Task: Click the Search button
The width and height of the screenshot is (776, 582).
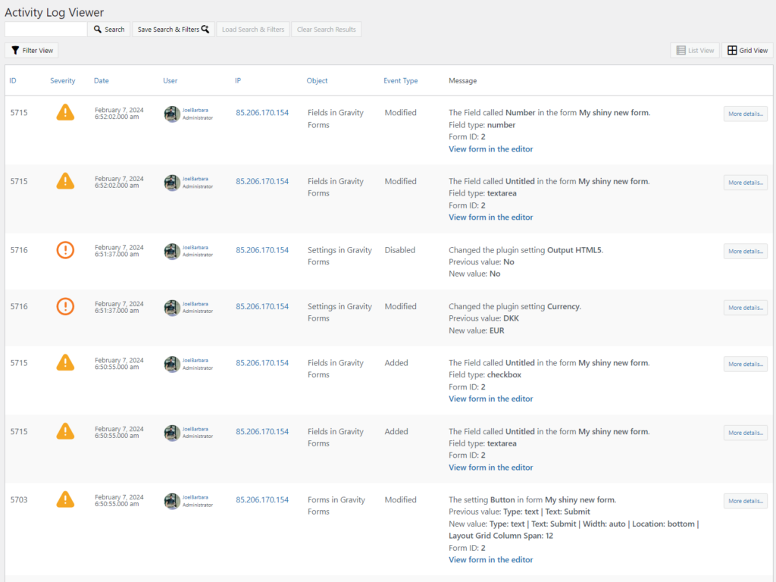Action: [108, 29]
